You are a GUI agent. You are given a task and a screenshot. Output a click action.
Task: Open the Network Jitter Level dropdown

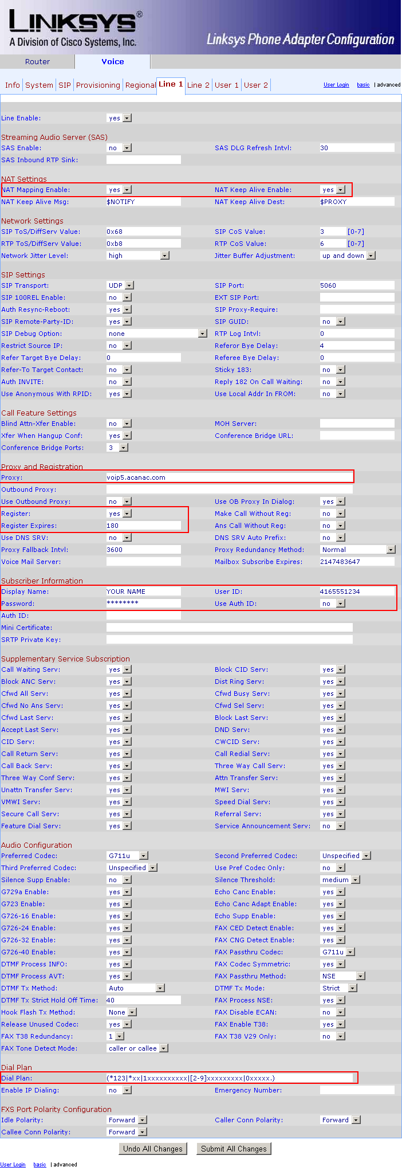click(138, 256)
